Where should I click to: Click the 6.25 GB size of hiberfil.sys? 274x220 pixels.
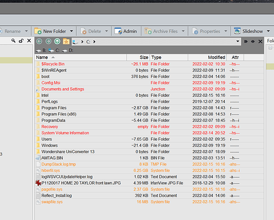(x=141, y=170)
